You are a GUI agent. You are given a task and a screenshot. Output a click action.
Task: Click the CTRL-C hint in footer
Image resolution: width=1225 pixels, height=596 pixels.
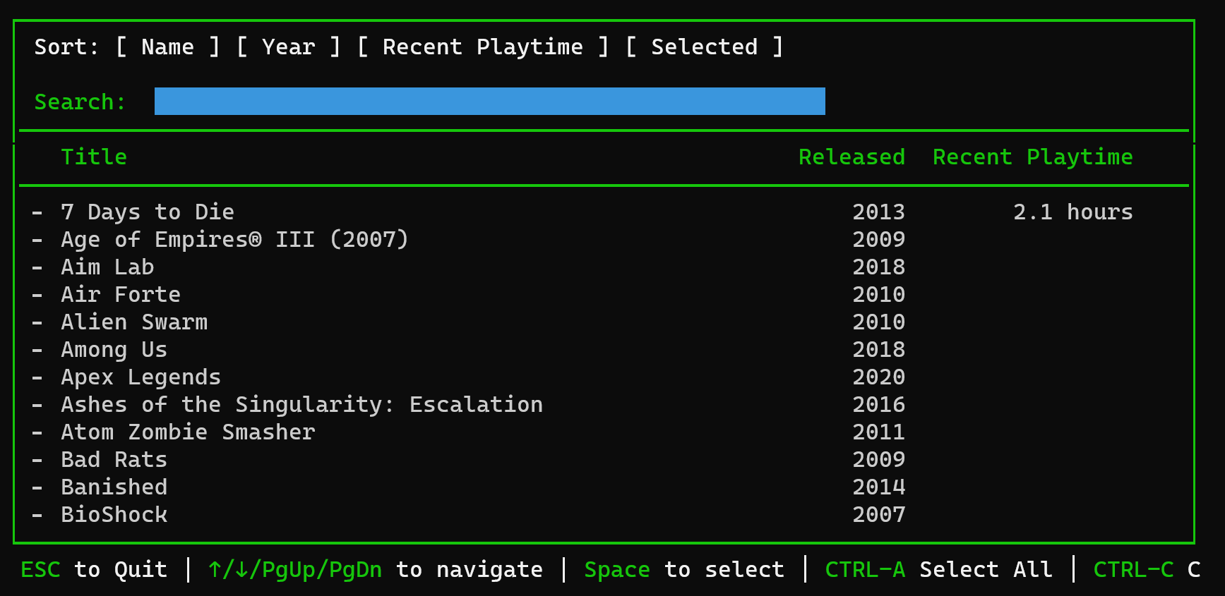pyautogui.click(x=1147, y=569)
